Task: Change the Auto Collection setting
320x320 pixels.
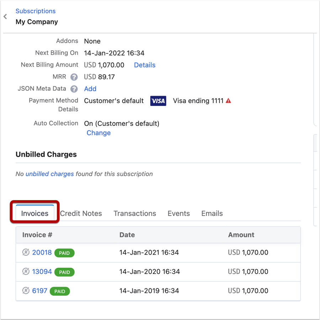Action: 98,133
